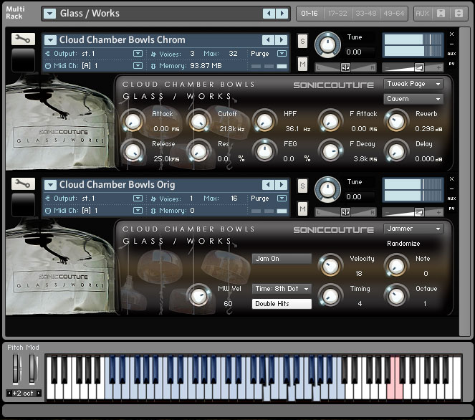Load previous instrument for Cloud Chamber Bowls Orig

click(x=268, y=184)
